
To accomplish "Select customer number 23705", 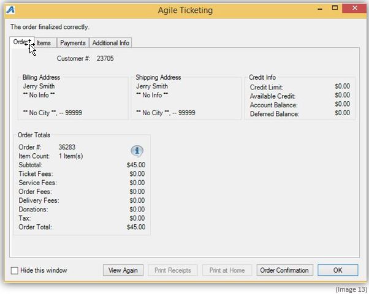I will click(105, 58).
